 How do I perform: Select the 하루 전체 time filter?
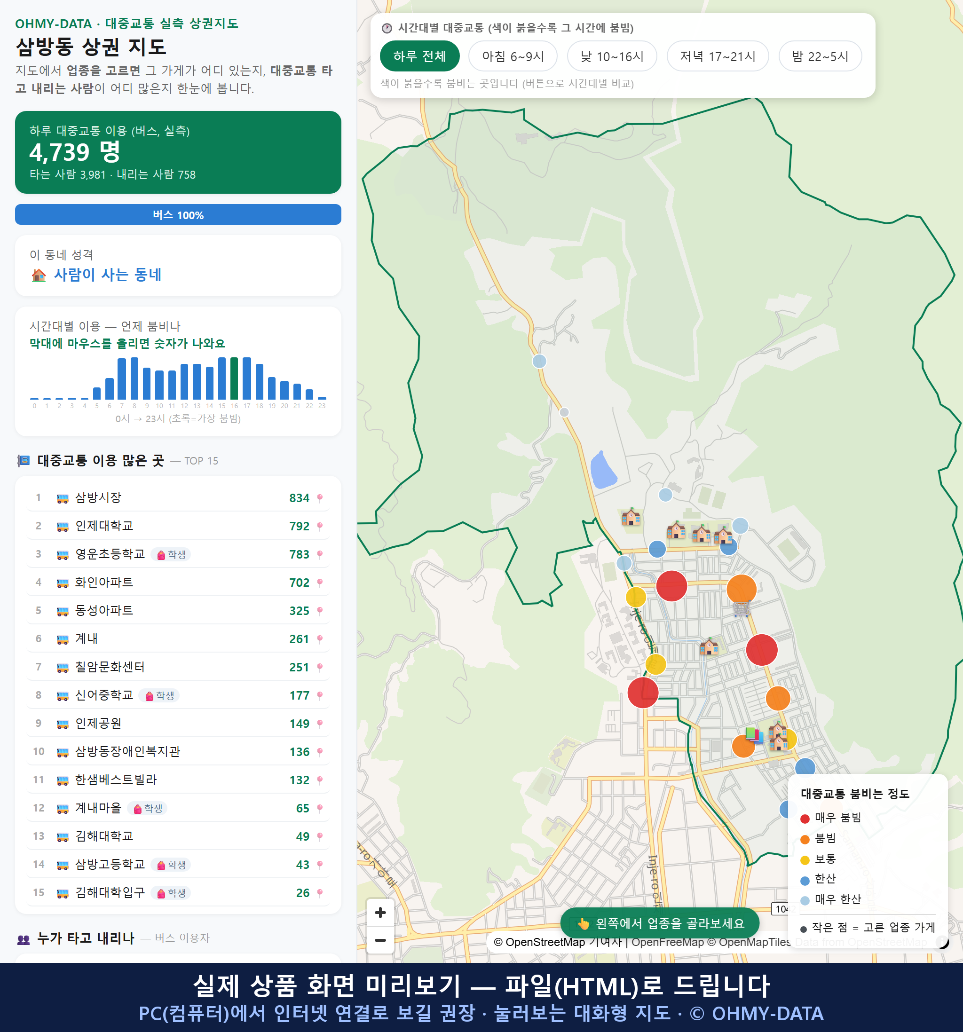point(419,56)
